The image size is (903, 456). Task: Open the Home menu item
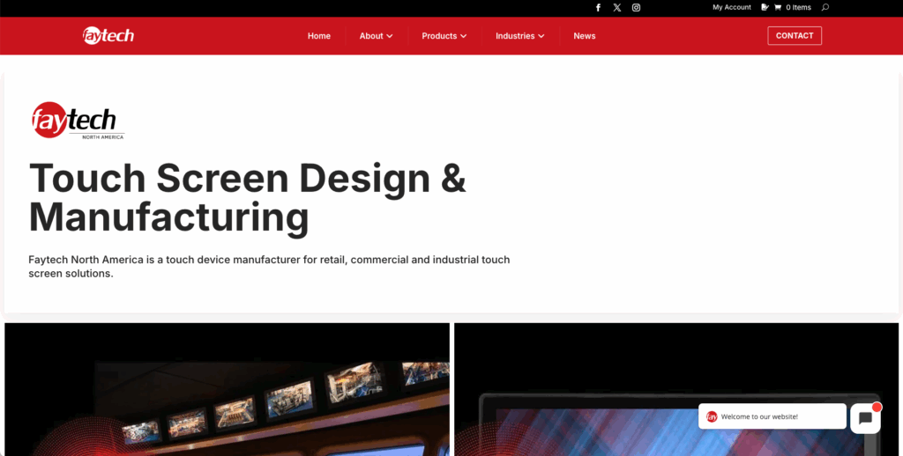tap(319, 35)
